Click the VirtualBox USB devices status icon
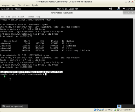The image size is (135, 112). point(100,109)
